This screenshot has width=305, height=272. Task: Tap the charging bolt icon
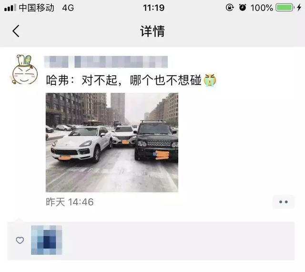click(299, 8)
